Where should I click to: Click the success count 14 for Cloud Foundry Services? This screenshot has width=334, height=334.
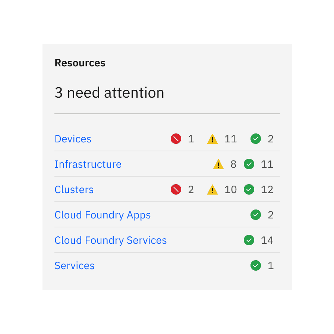coord(267,240)
